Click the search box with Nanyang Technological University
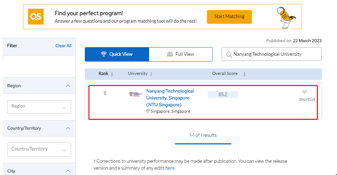The height and width of the screenshot is (175, 337). [272, 54]
